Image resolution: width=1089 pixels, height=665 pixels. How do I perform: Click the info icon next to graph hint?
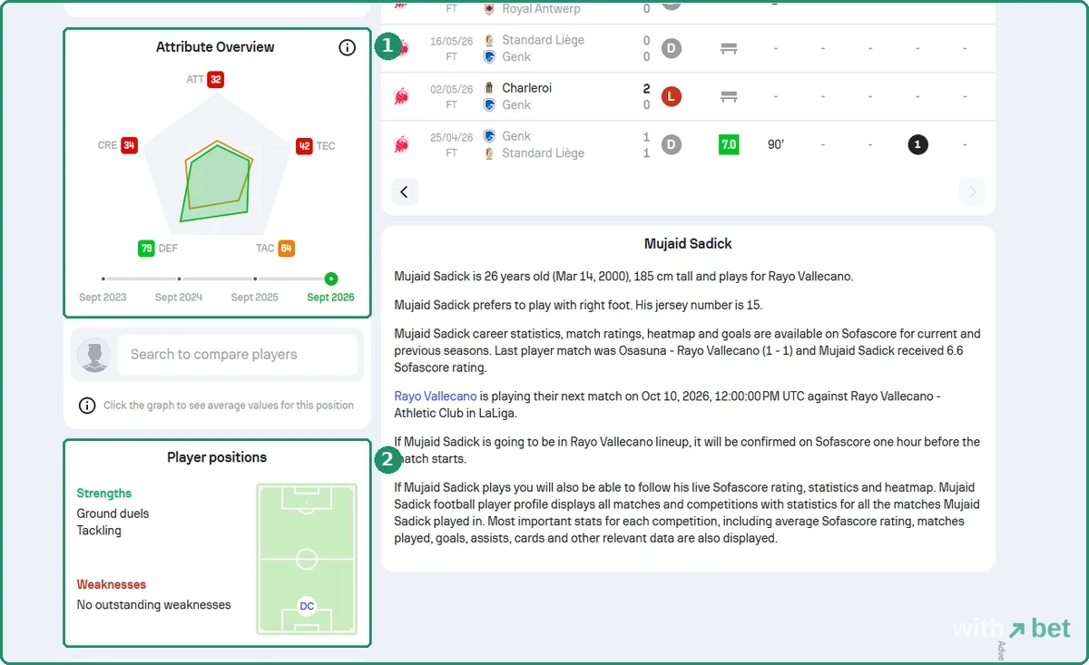coord(87,406)
